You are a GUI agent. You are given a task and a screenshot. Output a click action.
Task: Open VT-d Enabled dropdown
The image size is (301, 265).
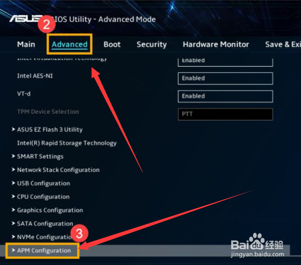tap(225, 96)
